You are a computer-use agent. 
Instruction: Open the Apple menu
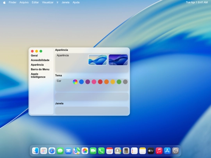pyautogui.click(x=4, y=2)
